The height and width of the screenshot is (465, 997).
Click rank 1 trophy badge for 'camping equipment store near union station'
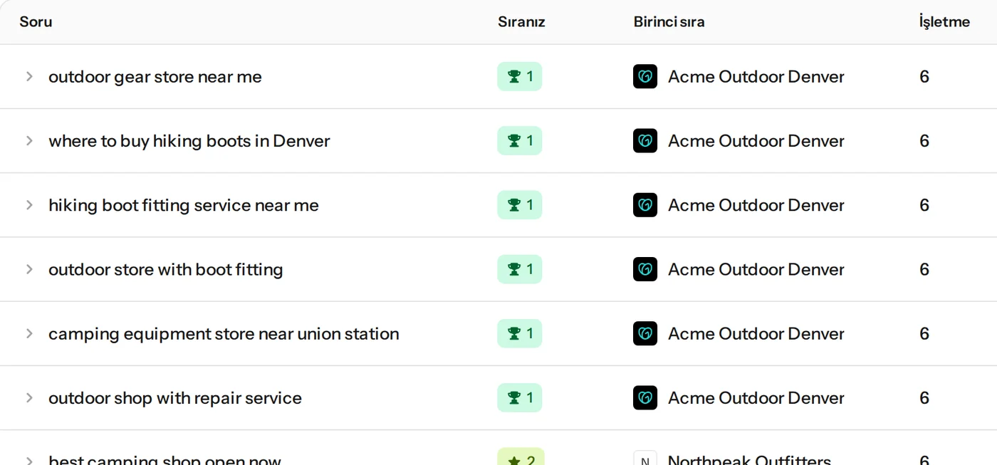[x=520, y=333]
